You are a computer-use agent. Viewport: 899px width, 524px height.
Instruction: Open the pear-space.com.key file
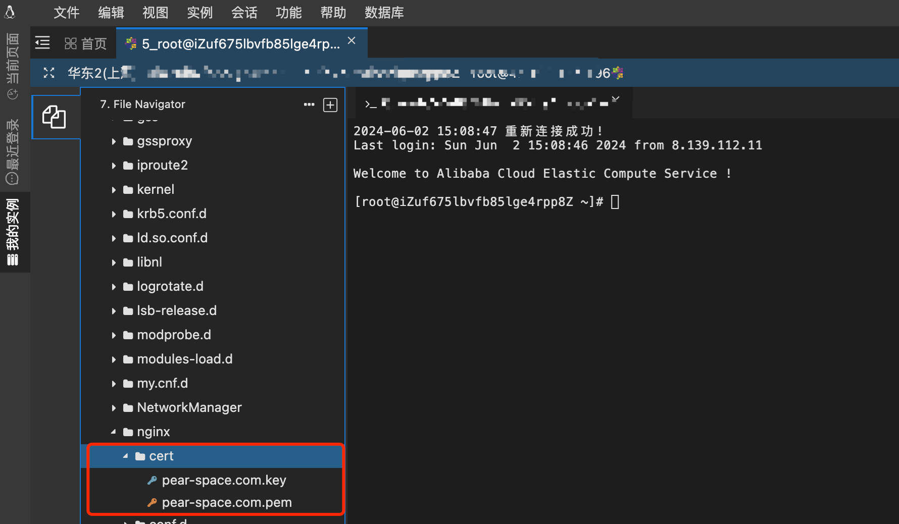coord(224,480)
